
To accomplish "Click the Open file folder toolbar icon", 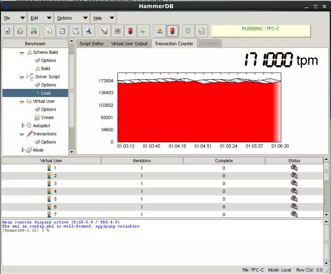I will tap(21, 31).
